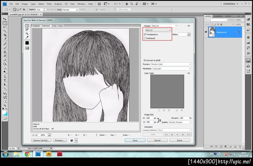
Task: Select the Zoom tool in dialog
Action: click(27, 34)
